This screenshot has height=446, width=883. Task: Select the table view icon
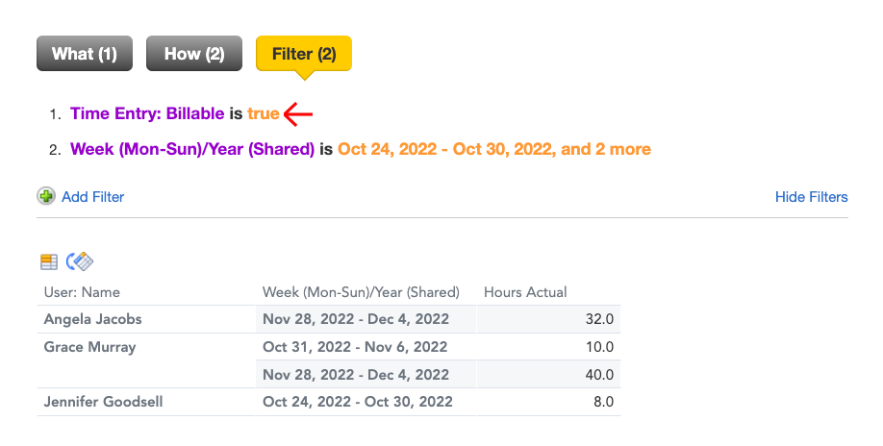49,261
